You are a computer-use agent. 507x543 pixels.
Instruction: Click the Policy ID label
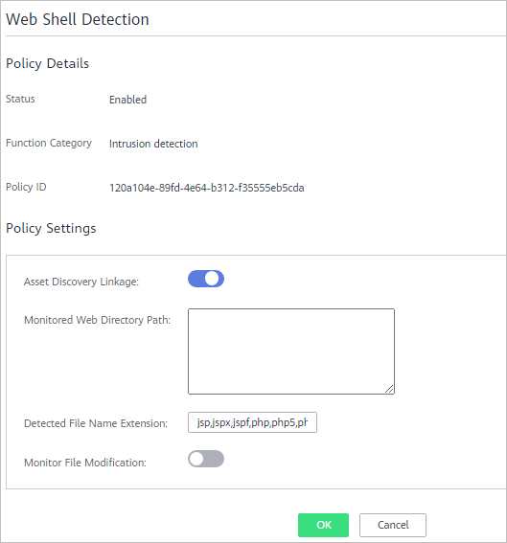[26, 187]
